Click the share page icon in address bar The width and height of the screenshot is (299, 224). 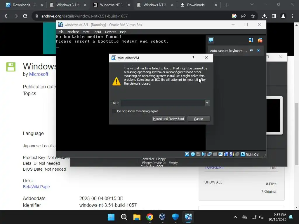pyautogui.click(x=244, y=16)
